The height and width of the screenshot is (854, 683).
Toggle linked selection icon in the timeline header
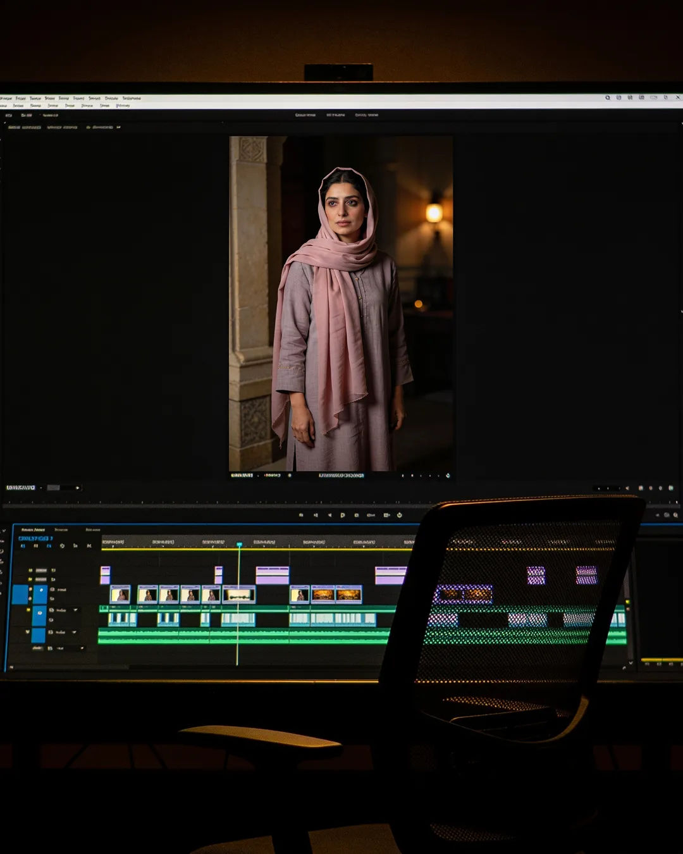49,546
